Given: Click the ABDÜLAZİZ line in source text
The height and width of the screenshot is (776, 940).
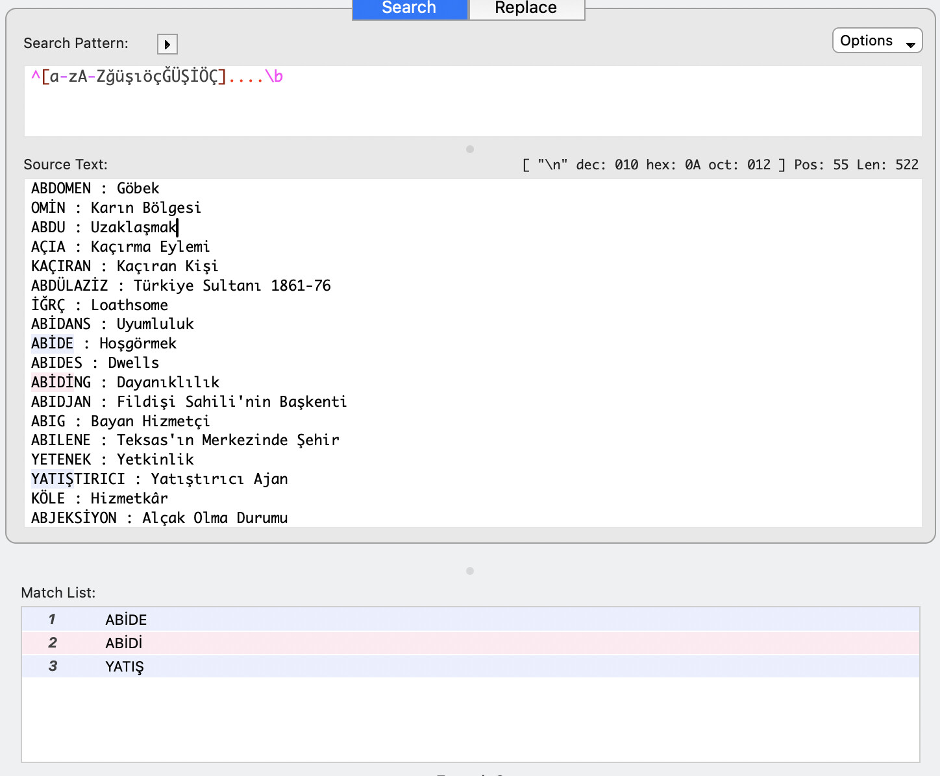Looking at the screenshot, I should 180,285.
